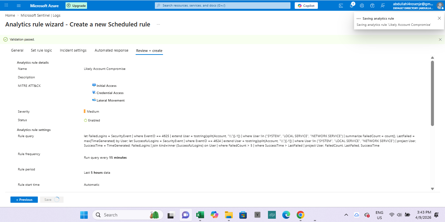Open Copilot from the Azure header
The height and width of the screenshot is (222, 445).
(306, 6)
